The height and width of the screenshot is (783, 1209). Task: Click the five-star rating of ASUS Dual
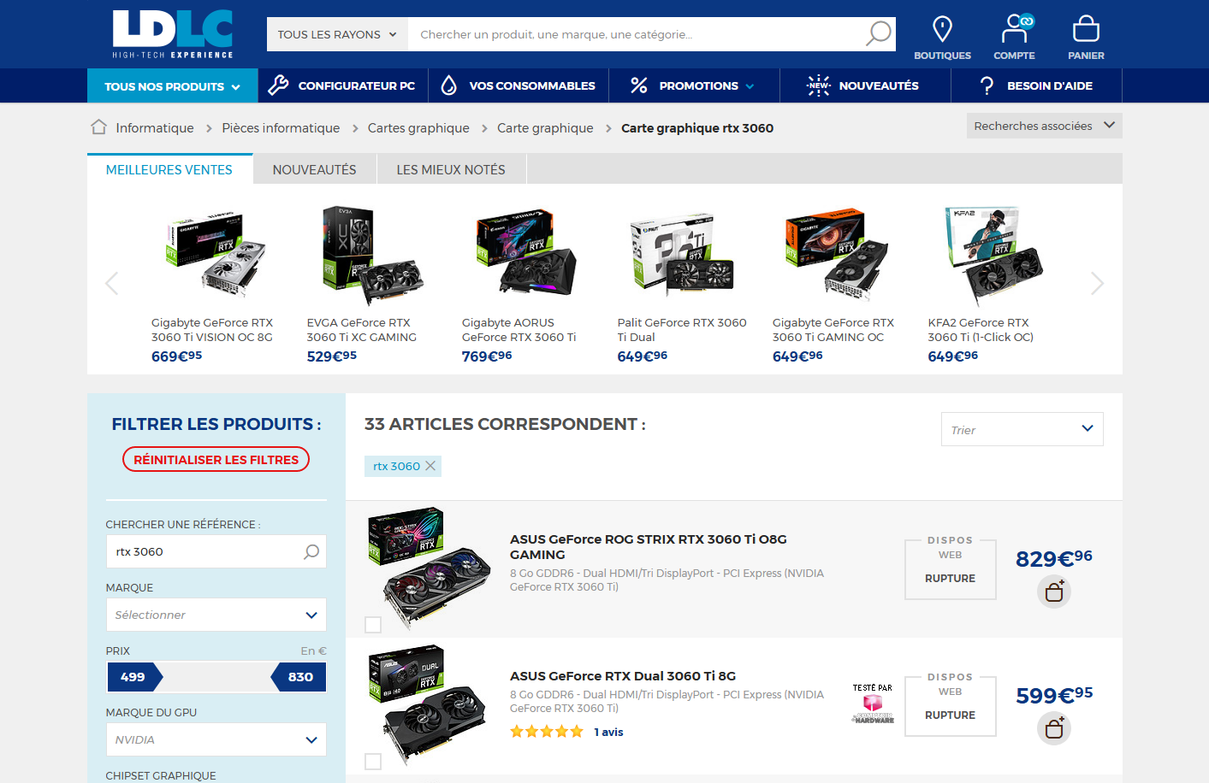tap(547, 732)
